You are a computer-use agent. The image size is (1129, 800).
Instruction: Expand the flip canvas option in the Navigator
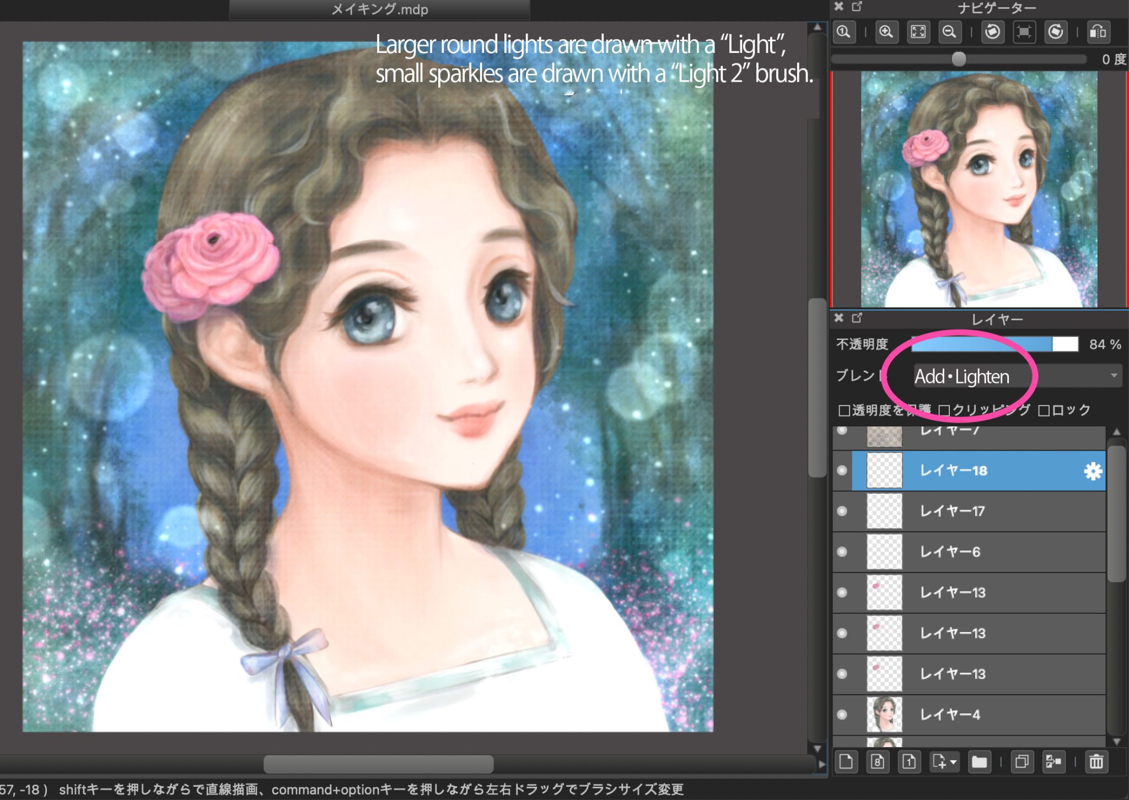[1097, 31]
